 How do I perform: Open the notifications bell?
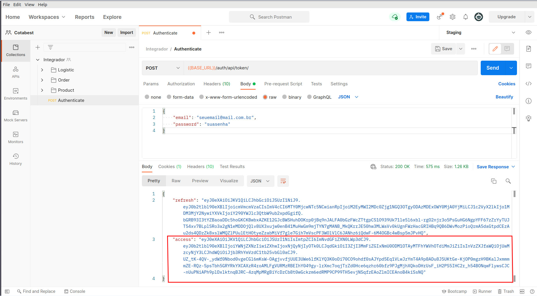(x=466, y=17)
